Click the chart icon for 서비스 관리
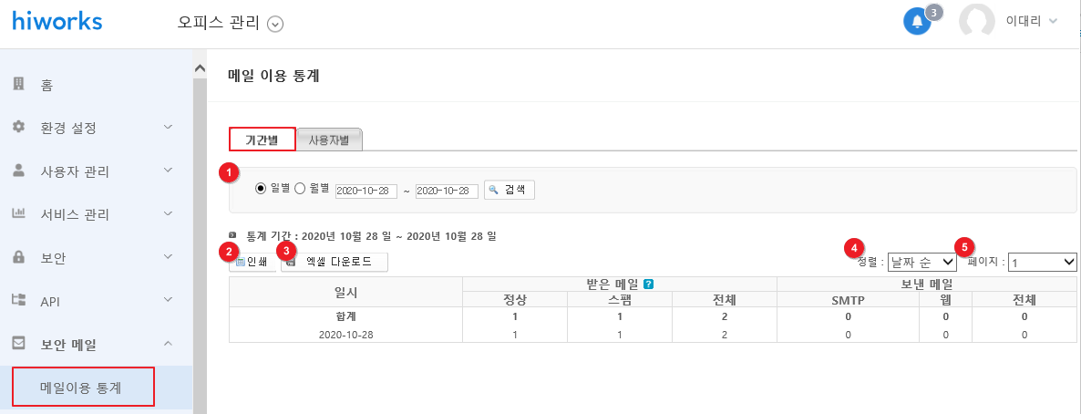Image resolution: width=1081 pixels, height=414 pixels. point(18,214)
